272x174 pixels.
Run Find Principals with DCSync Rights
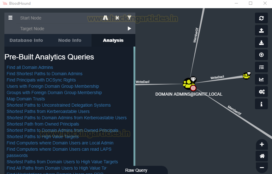coord(41,80)
